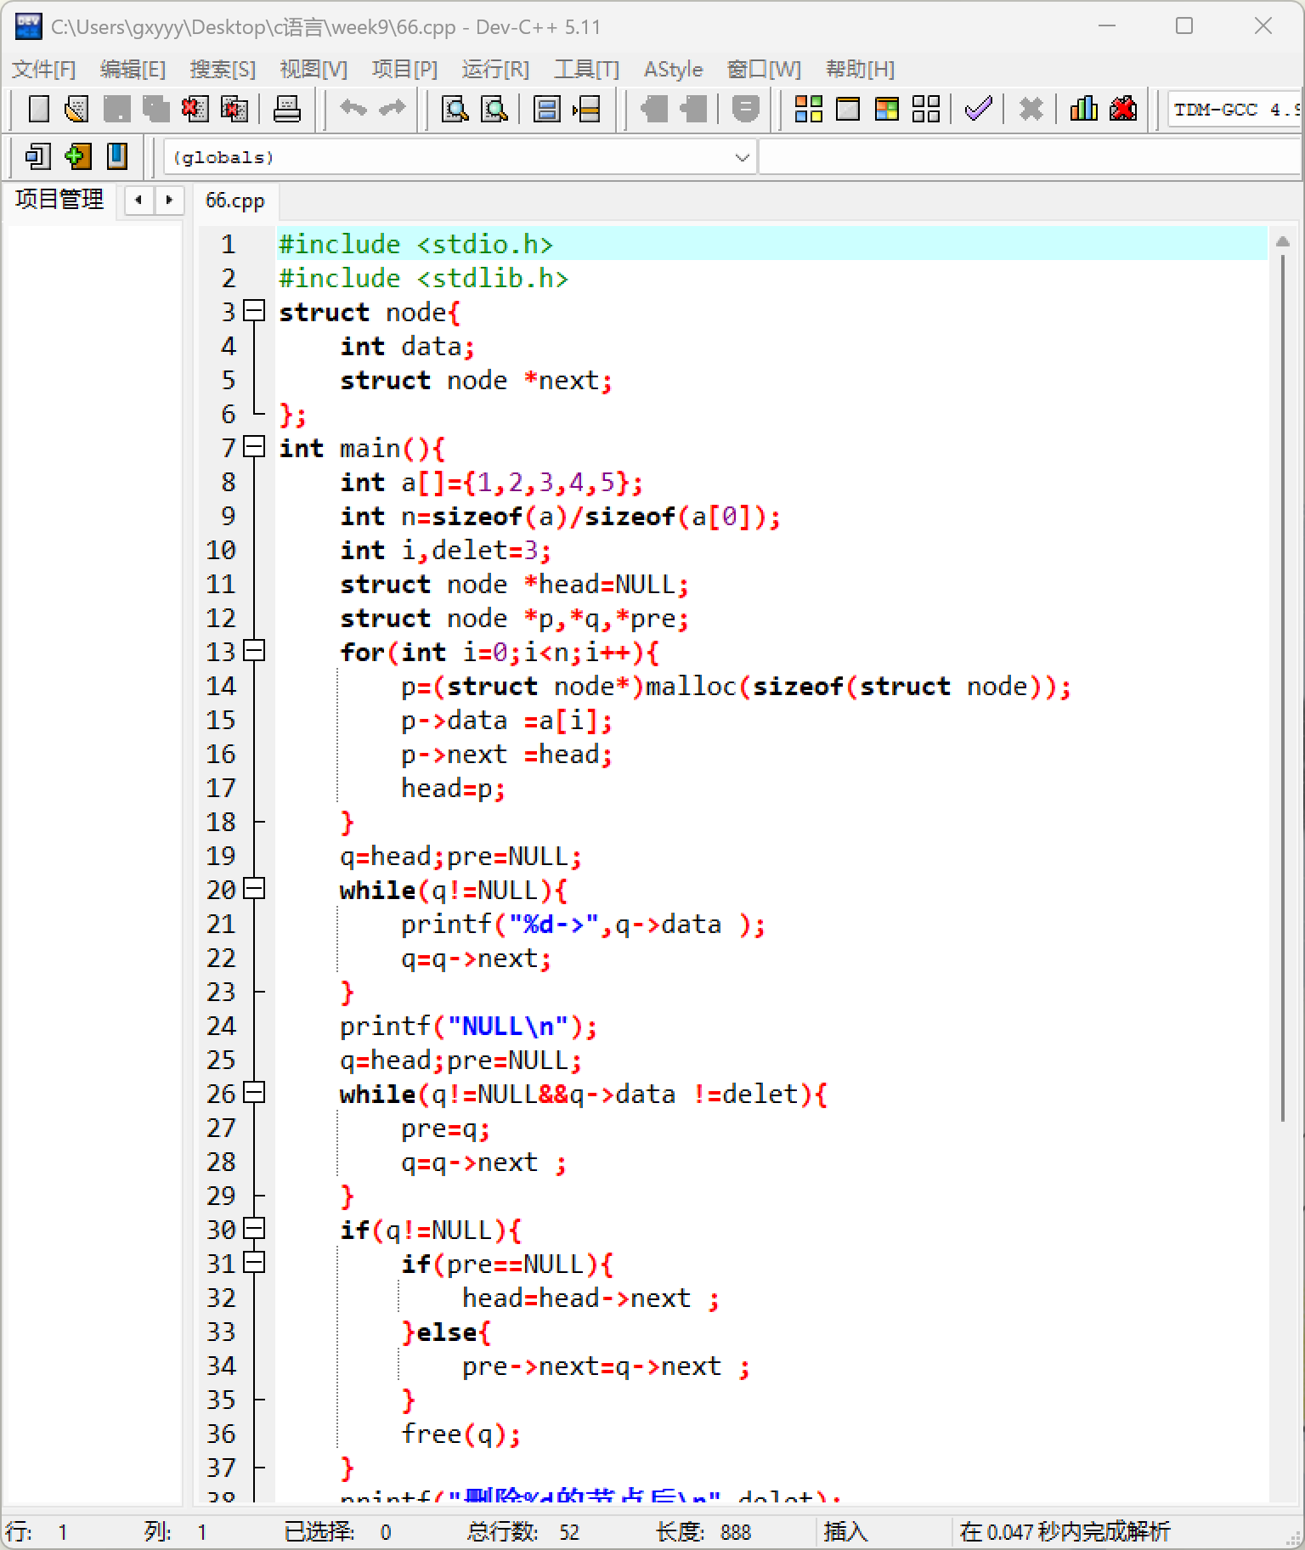Click the editor vertical scrollbar thumb

(1283, 688)
